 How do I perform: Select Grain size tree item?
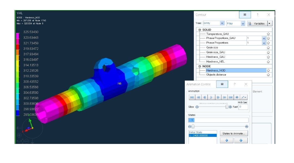(x=212, y=47)
